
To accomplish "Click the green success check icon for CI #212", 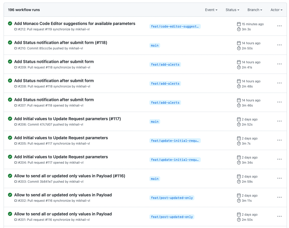I will (10, 23).
